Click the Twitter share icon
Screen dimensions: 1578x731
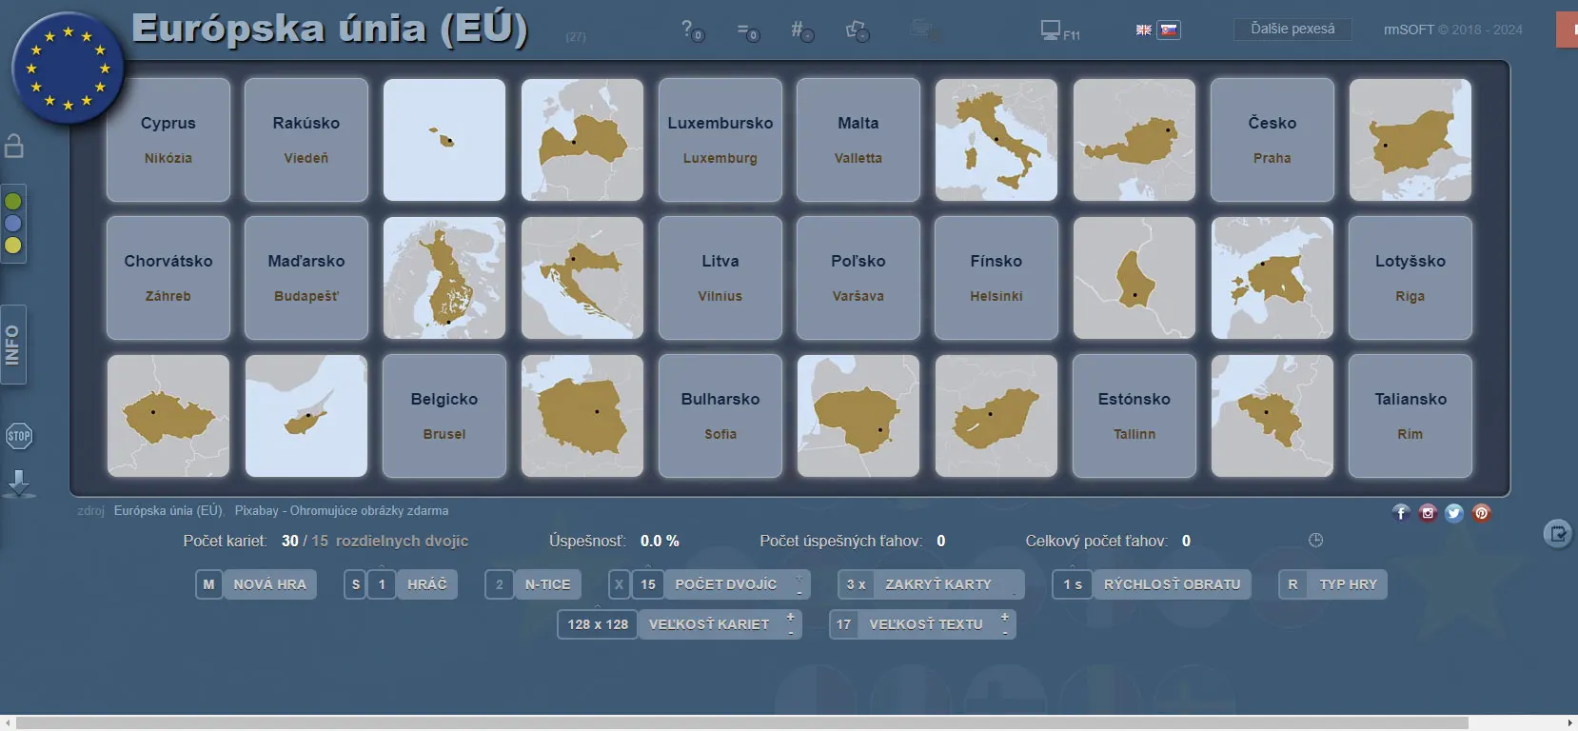click(x=1454, y=513)
